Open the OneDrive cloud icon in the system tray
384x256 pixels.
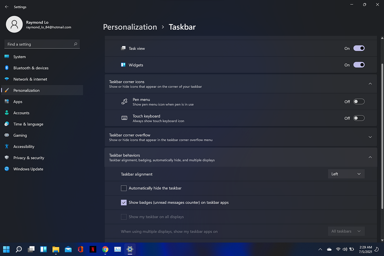(329, 249)
